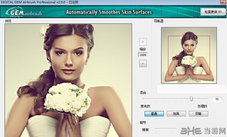Click the title bar text
Image resolution: width=227 pixels, height=137 pixels.
39,2
